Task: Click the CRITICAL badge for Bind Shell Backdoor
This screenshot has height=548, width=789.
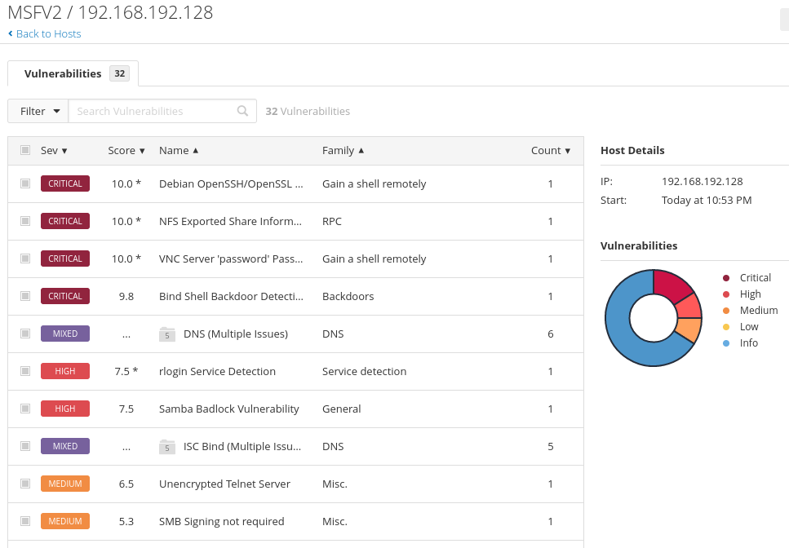Action: pos(65,296)
